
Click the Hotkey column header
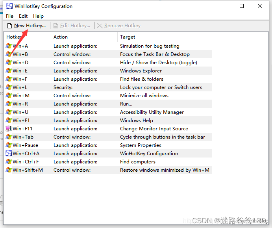point(28,37)
